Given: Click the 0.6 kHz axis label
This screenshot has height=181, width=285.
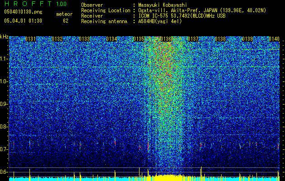Looking at the screenshot, I should tap(4, 172).
